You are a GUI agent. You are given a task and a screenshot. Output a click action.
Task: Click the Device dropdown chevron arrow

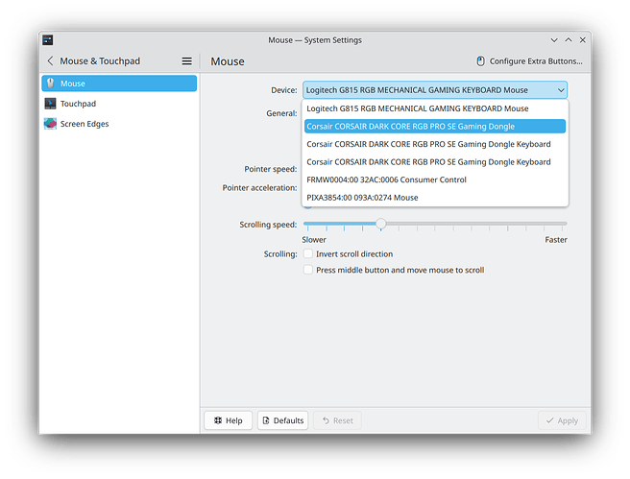tap(561, 90)
